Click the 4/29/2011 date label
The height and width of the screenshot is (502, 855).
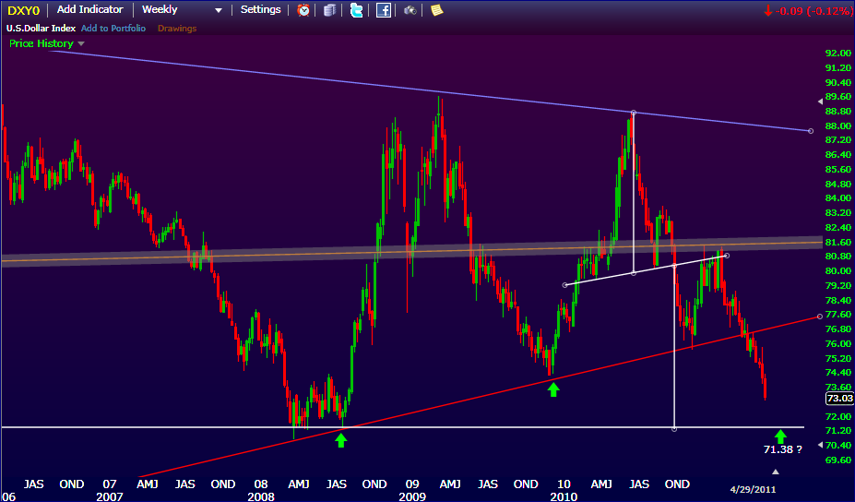pyautogui.click(x=753, y=489)
